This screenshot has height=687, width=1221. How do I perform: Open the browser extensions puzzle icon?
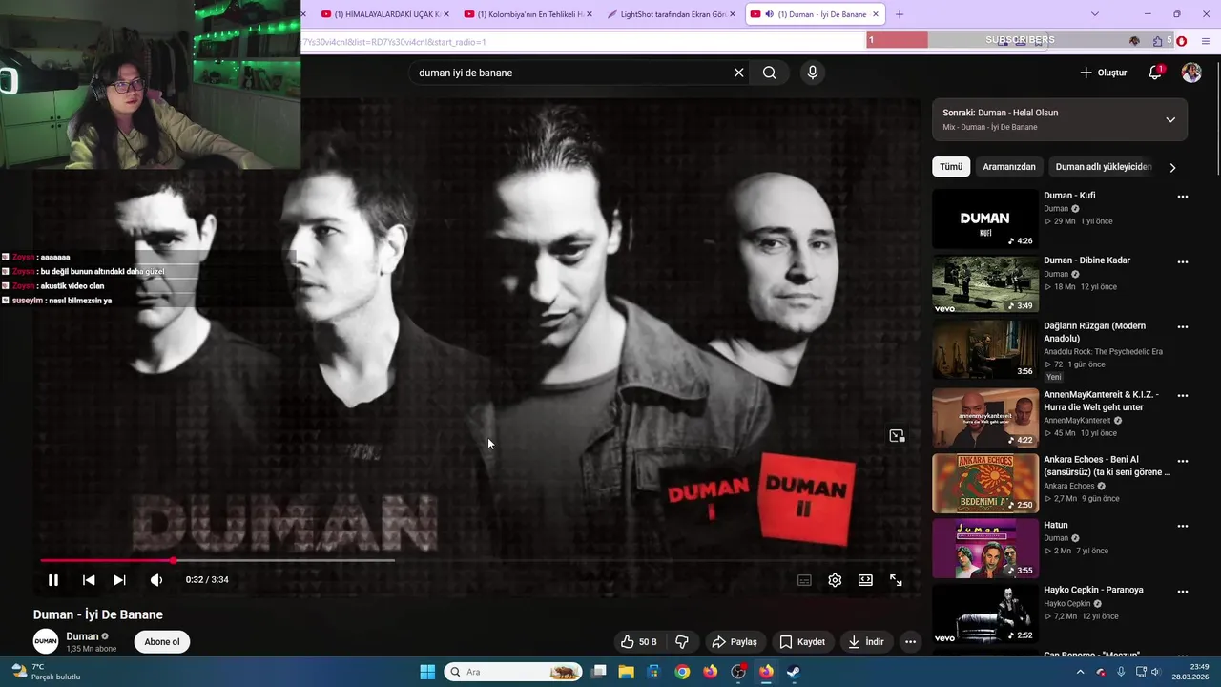(1157, 41)
